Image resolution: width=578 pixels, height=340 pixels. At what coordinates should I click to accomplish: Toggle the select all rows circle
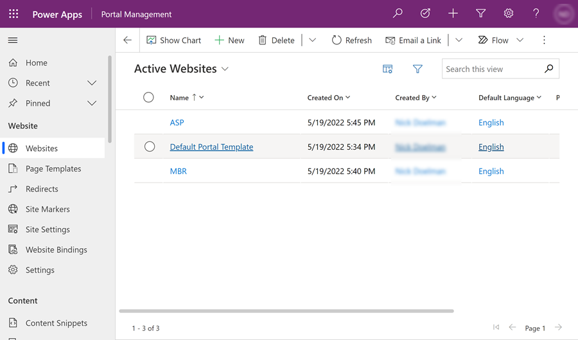(x=148, y=97)
